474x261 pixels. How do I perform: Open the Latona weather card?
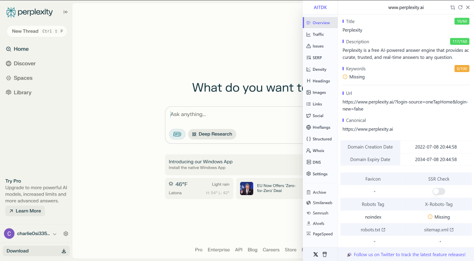pos(199,188)
